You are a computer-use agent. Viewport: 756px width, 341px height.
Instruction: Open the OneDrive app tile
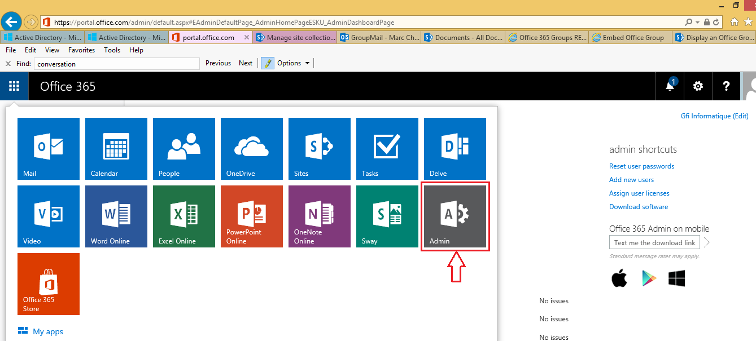tap(252, 149)
